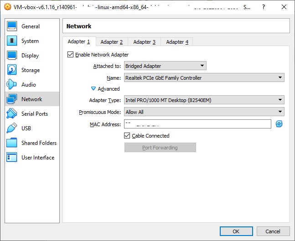Uncheck the Cable Connected checkbox
Screen dimensions: 295x241
tap(127, 136)
